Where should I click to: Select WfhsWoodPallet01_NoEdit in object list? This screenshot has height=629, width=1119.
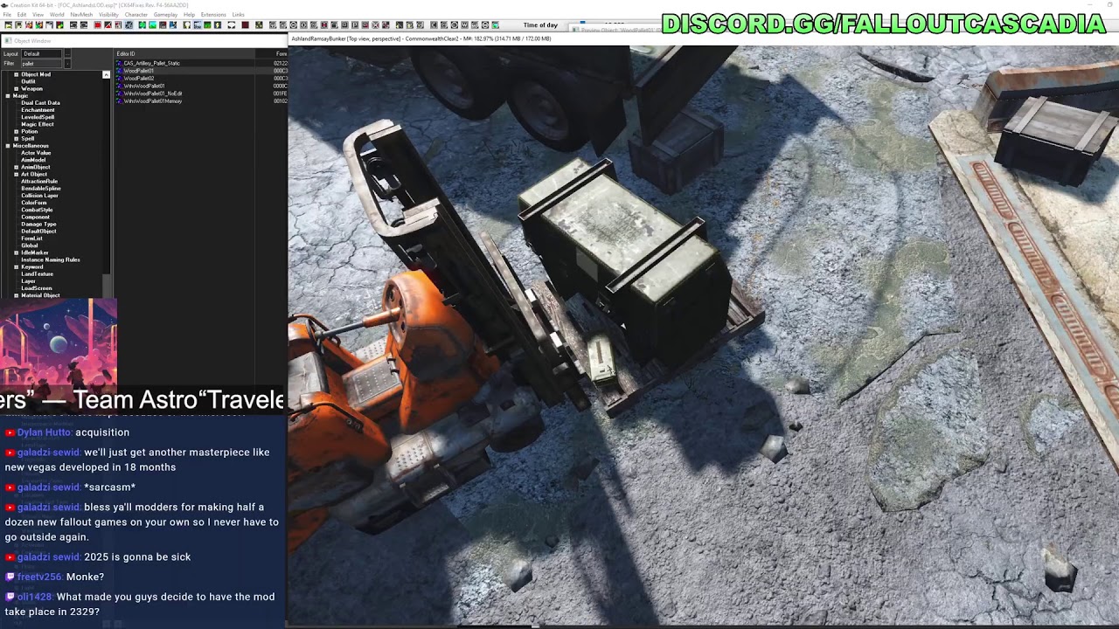click(x=152, y=93)
